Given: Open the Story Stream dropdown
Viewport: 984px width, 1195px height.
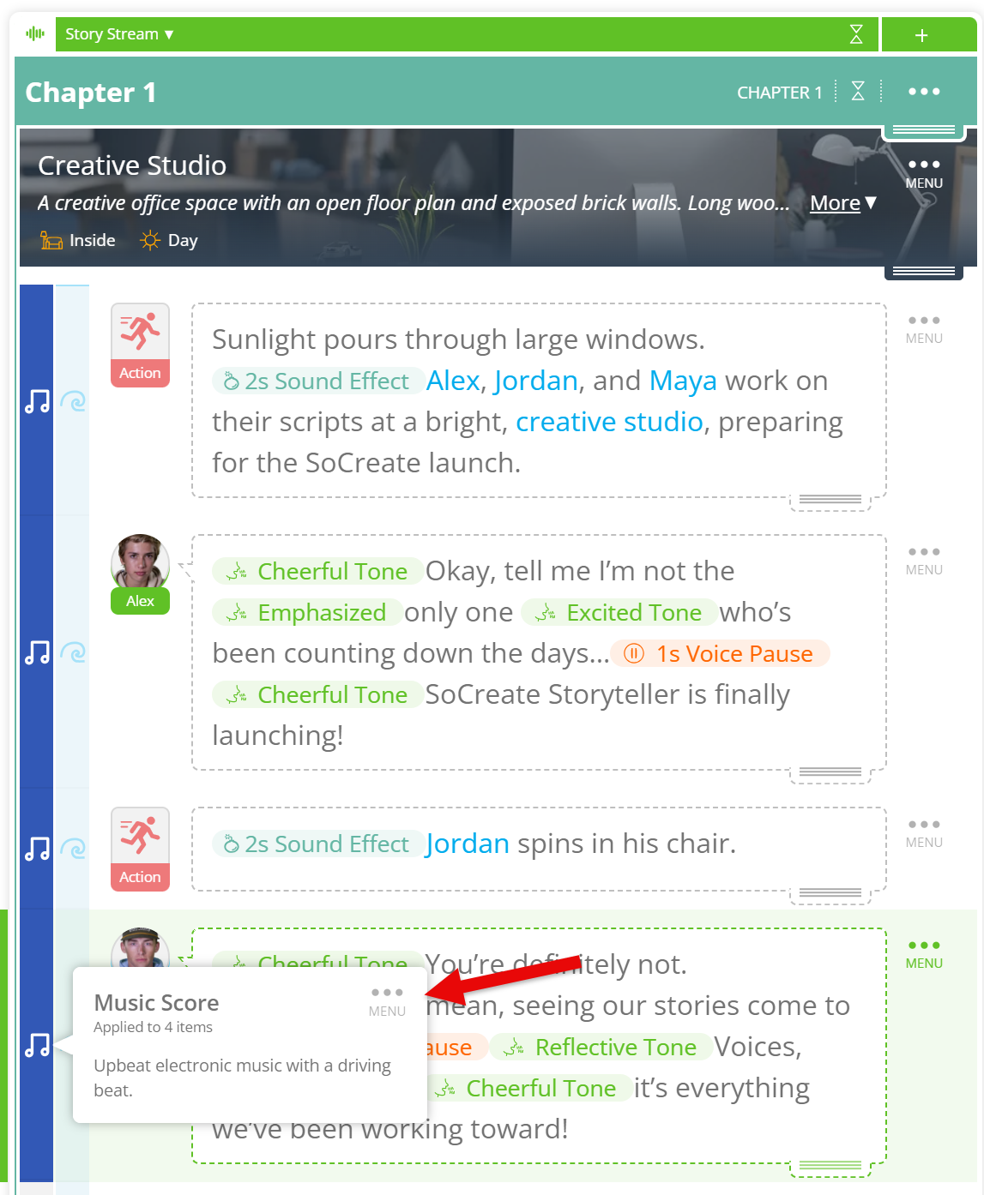Looking at the screenshot, I should [119, 34].
